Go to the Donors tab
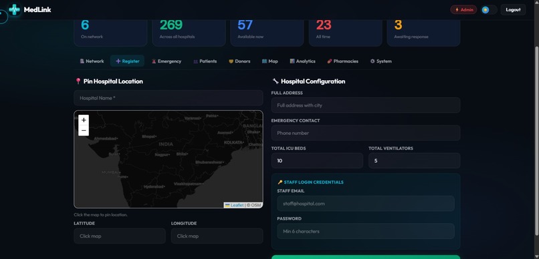 [x=239, y=61]
